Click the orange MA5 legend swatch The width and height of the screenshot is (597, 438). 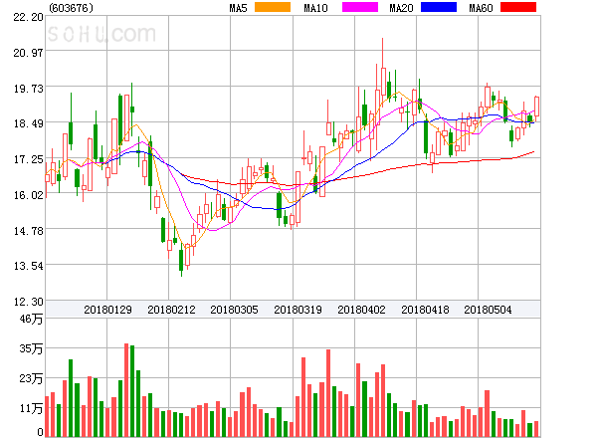273,7
